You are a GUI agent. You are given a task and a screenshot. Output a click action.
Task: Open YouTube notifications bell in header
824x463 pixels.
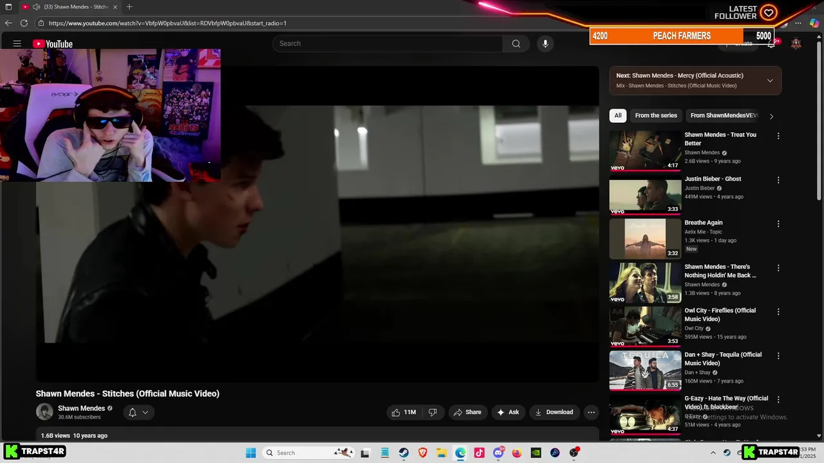pyautogui.click(x=771, y=44)
